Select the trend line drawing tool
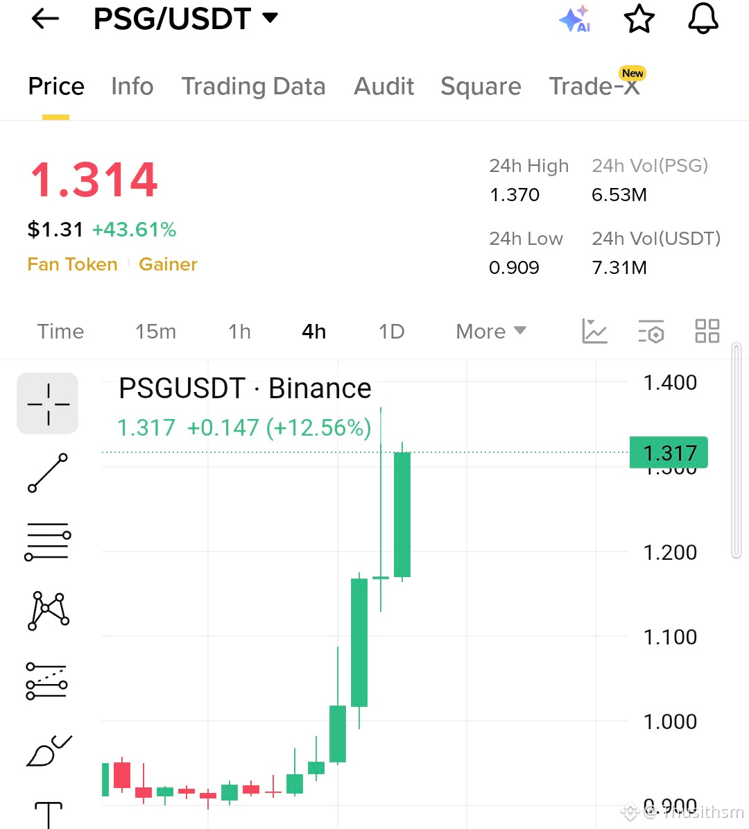Screen dimensions: 749x829 48,472
